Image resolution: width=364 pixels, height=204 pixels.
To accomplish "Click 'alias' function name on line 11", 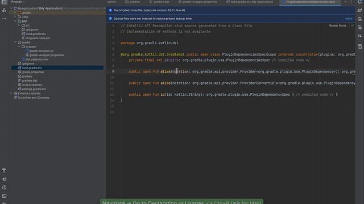I will [x=166, y=83].
